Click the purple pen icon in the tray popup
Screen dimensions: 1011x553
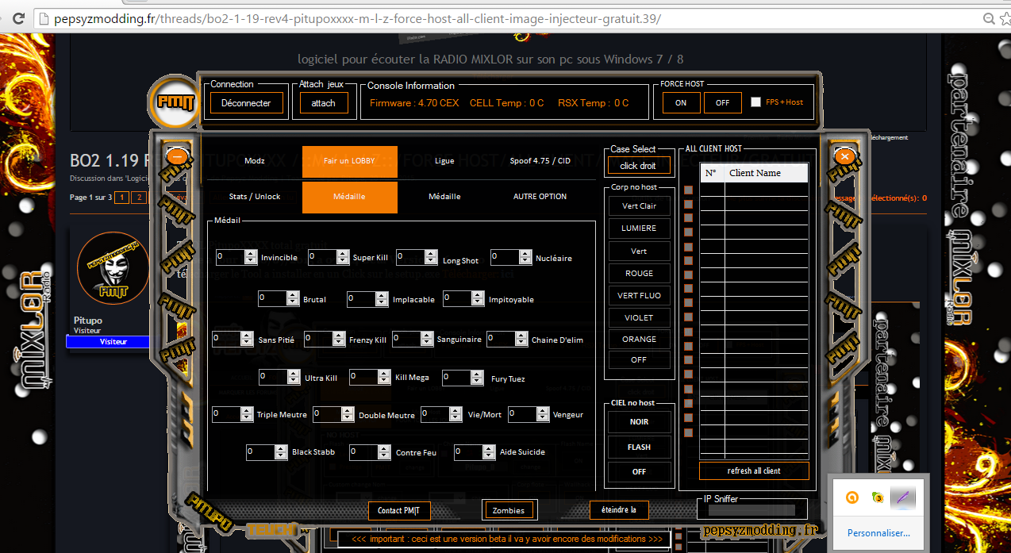(903, 497)
